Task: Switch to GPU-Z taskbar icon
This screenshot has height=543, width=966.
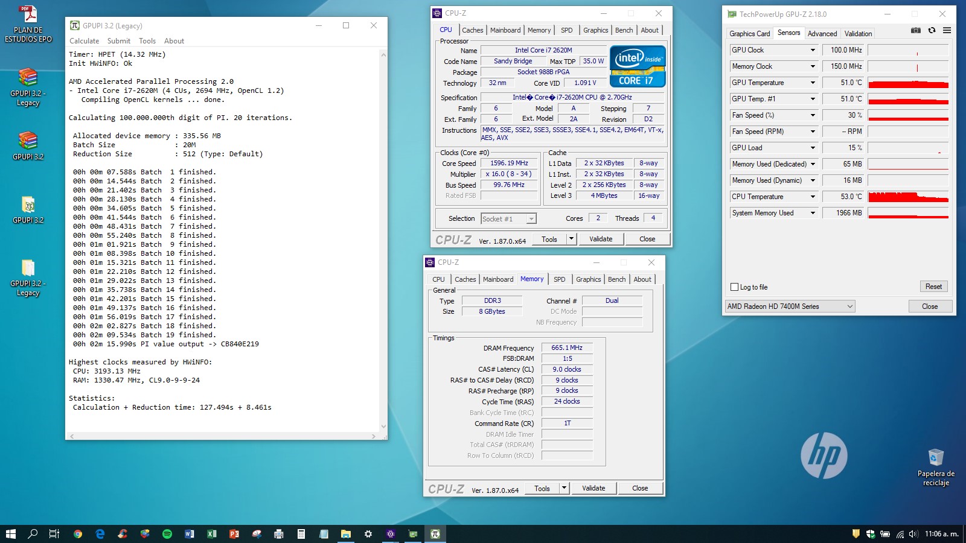Action: click(x=413, y=534)
